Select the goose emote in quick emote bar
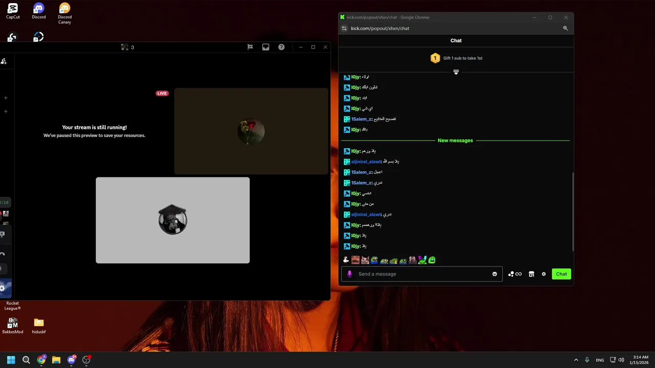This screenshot has width=655, height=368. (x=346, y=260)
